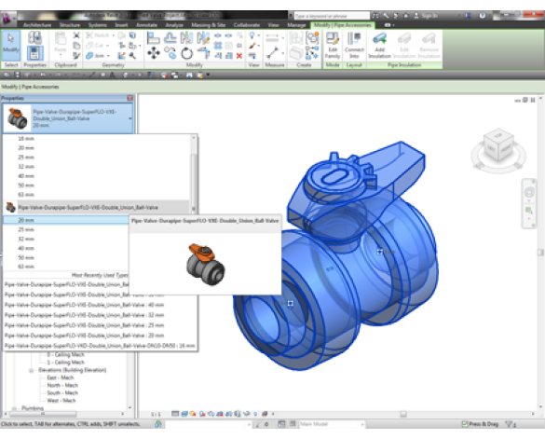Activate the Rotate tool
The image size is (545, 439).
click(x=186, y=53)
